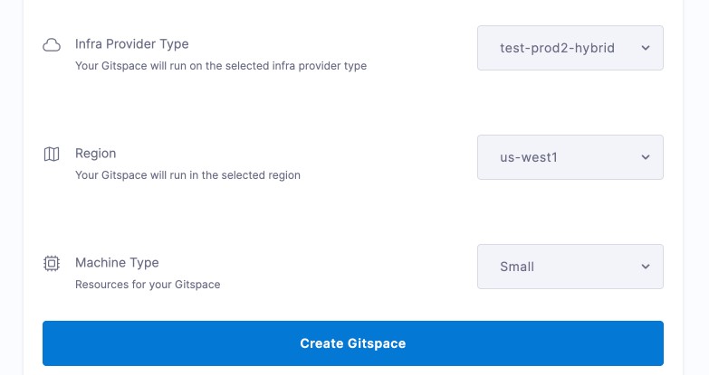Click the chevron arrow in the test-prod2-hybrid selector

[x=646, y=48]
